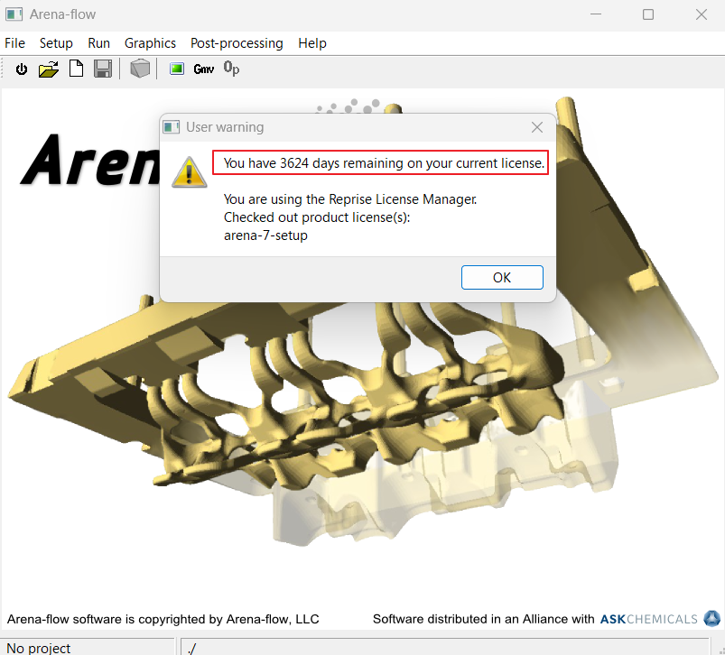Open the File menu
The width and height of the screenshot is (725, 655).
(x=14, y=43)
